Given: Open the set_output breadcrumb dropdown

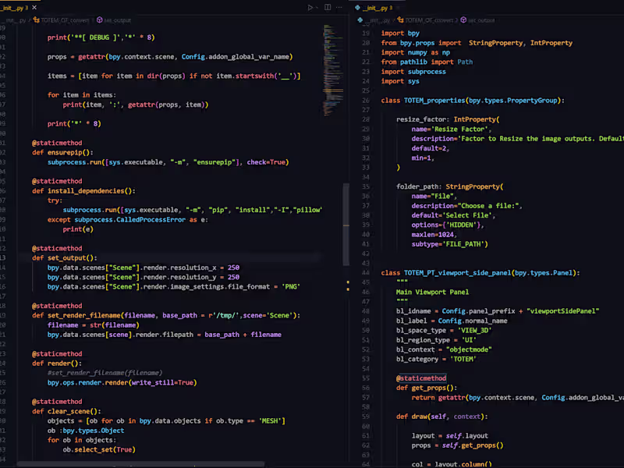Looking at the screenshot, I should tap(119, 20).
